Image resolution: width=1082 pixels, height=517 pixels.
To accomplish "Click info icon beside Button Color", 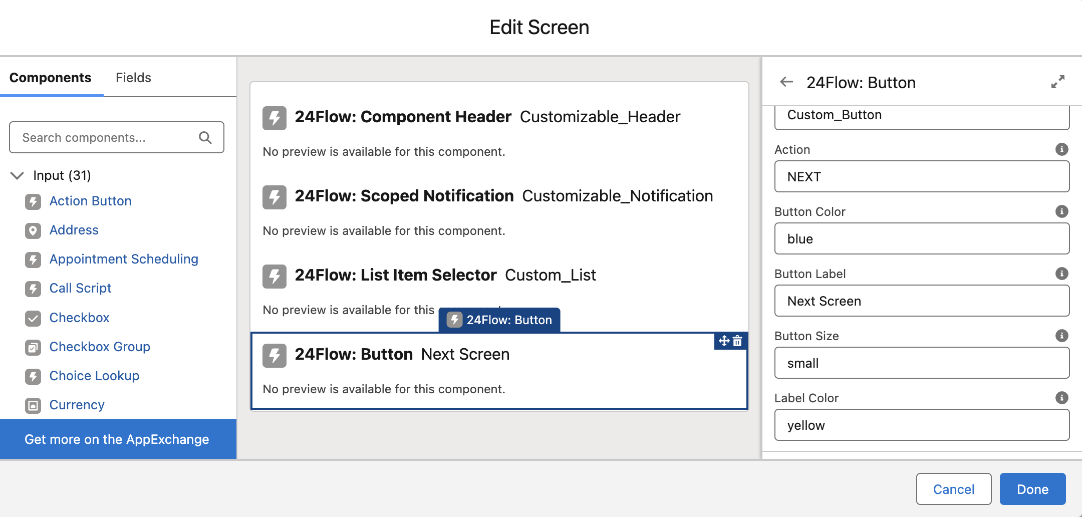I will pyautogui.click(x=1061, y=211).
